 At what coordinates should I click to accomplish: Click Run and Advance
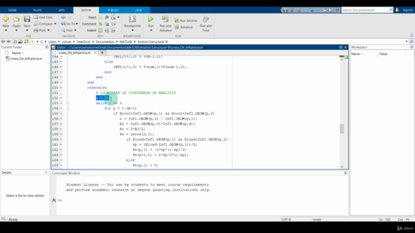[165, 24]
